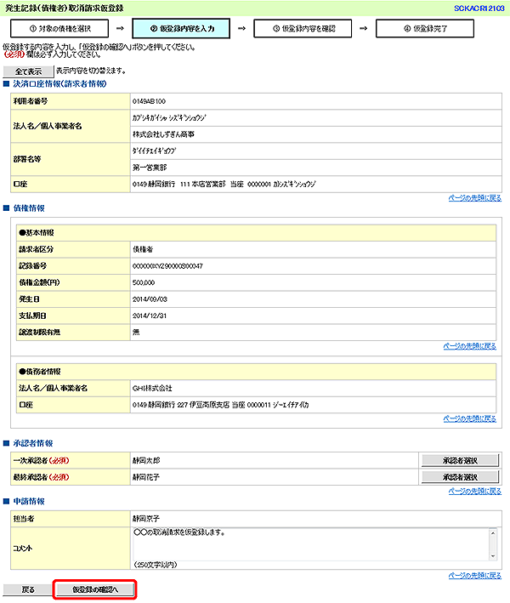Click 記録番号 value ending 00047
This screenshot has width=510, height=603.
[x=167, y=266]
